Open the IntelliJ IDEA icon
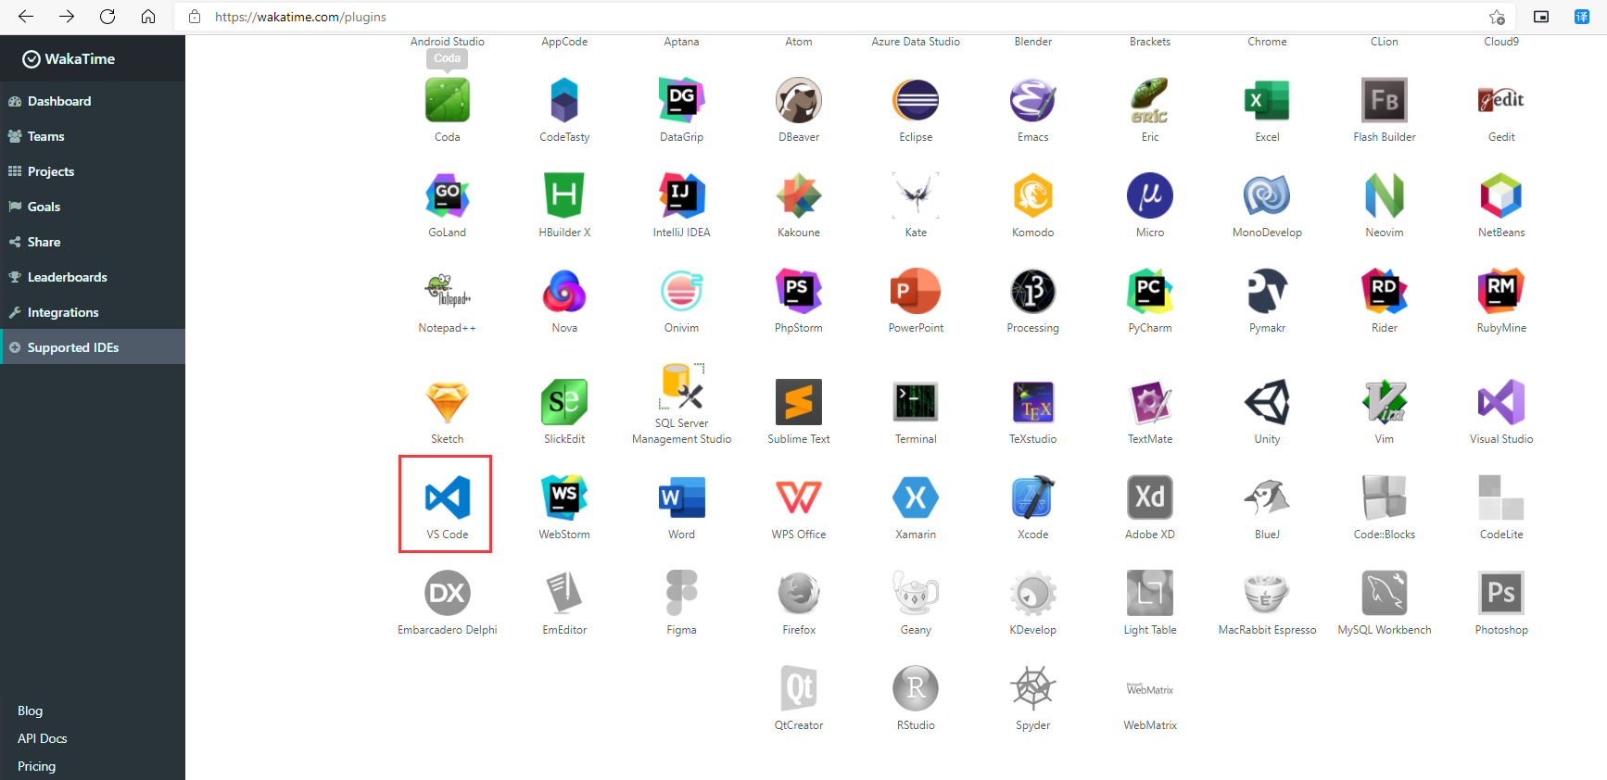The height and width of the screenshot is (780, 1607). 681,195
